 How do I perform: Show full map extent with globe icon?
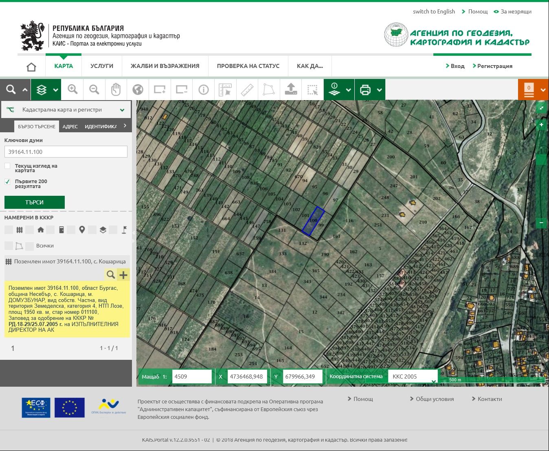(x=138, y=90)
